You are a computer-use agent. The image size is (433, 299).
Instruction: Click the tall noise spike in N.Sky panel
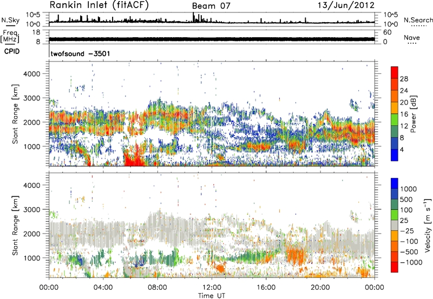click(x=193, y=17)
